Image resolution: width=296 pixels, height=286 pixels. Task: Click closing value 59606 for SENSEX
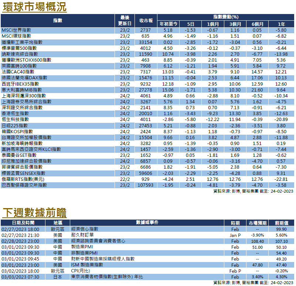145,173
